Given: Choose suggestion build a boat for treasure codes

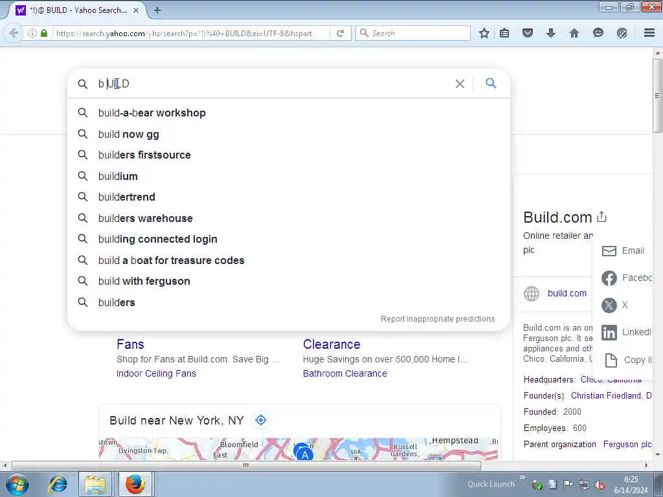Looking at the screenshot, I should 289,260.
